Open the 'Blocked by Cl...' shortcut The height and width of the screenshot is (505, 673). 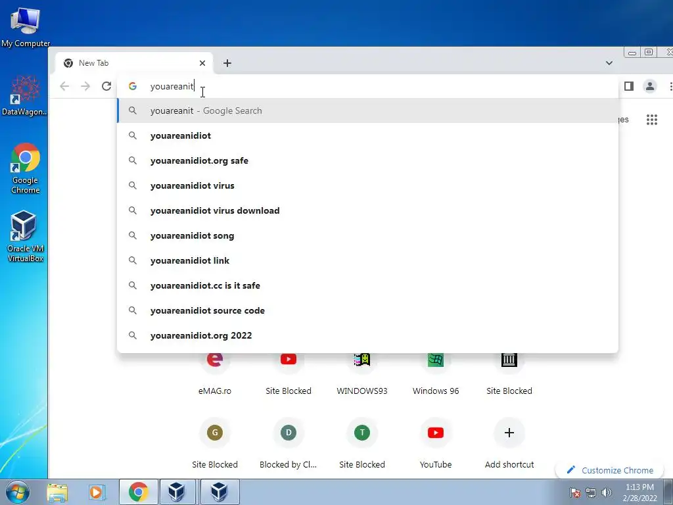click(x=289, y=445)
